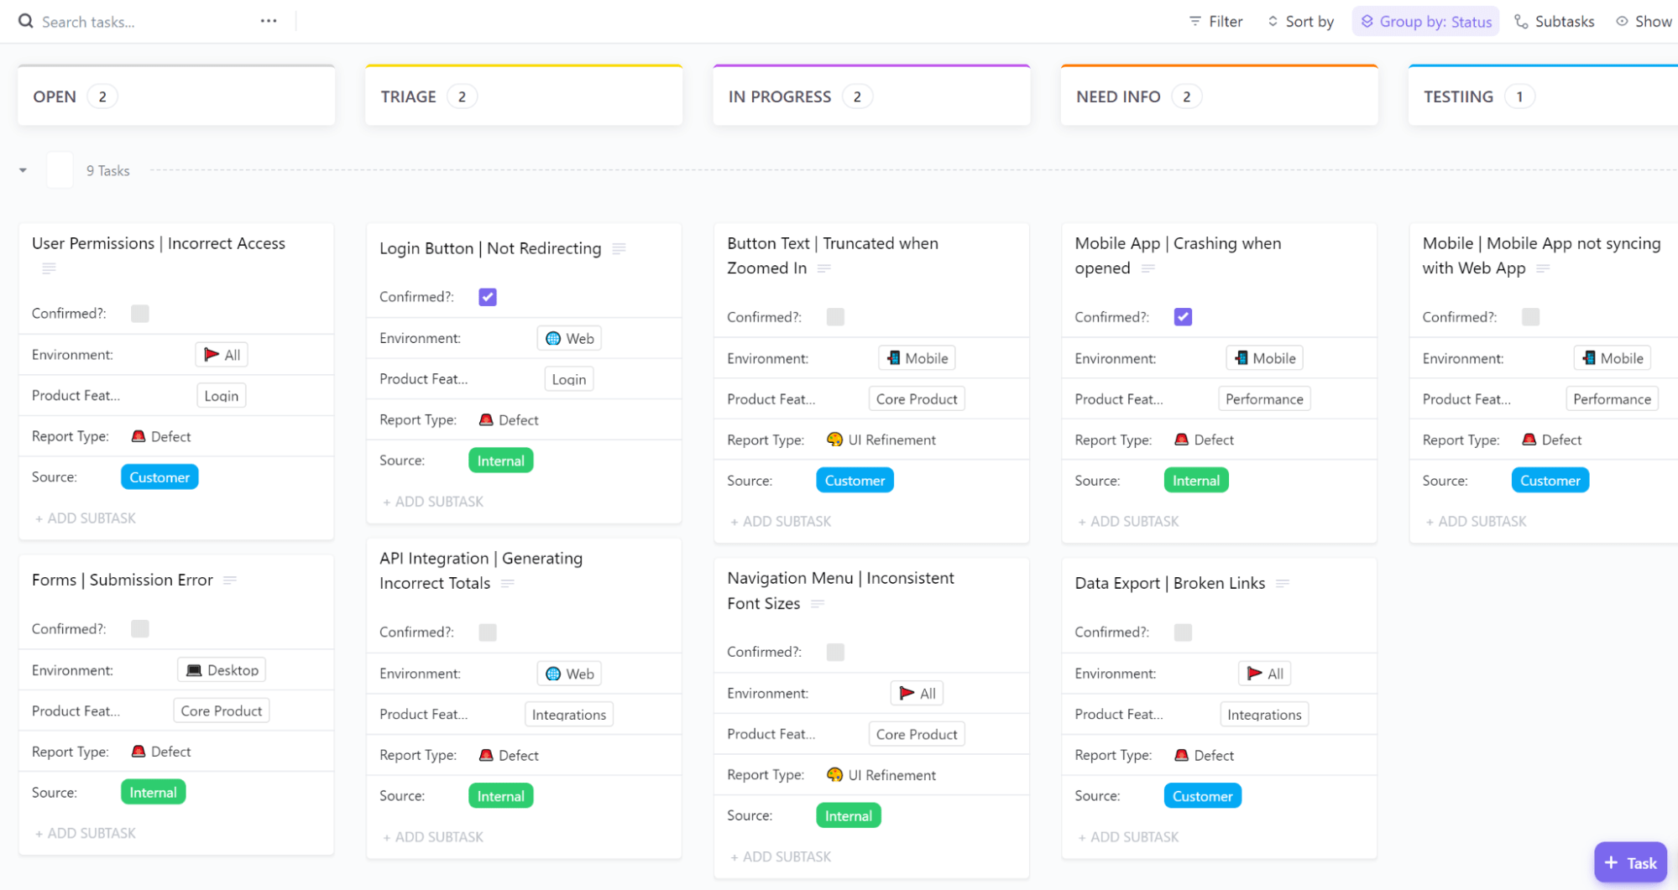Uncheck Confirmed on Mobile App Crashing task
Viewport: 1678px width, 890px height.
point(1183,317)
